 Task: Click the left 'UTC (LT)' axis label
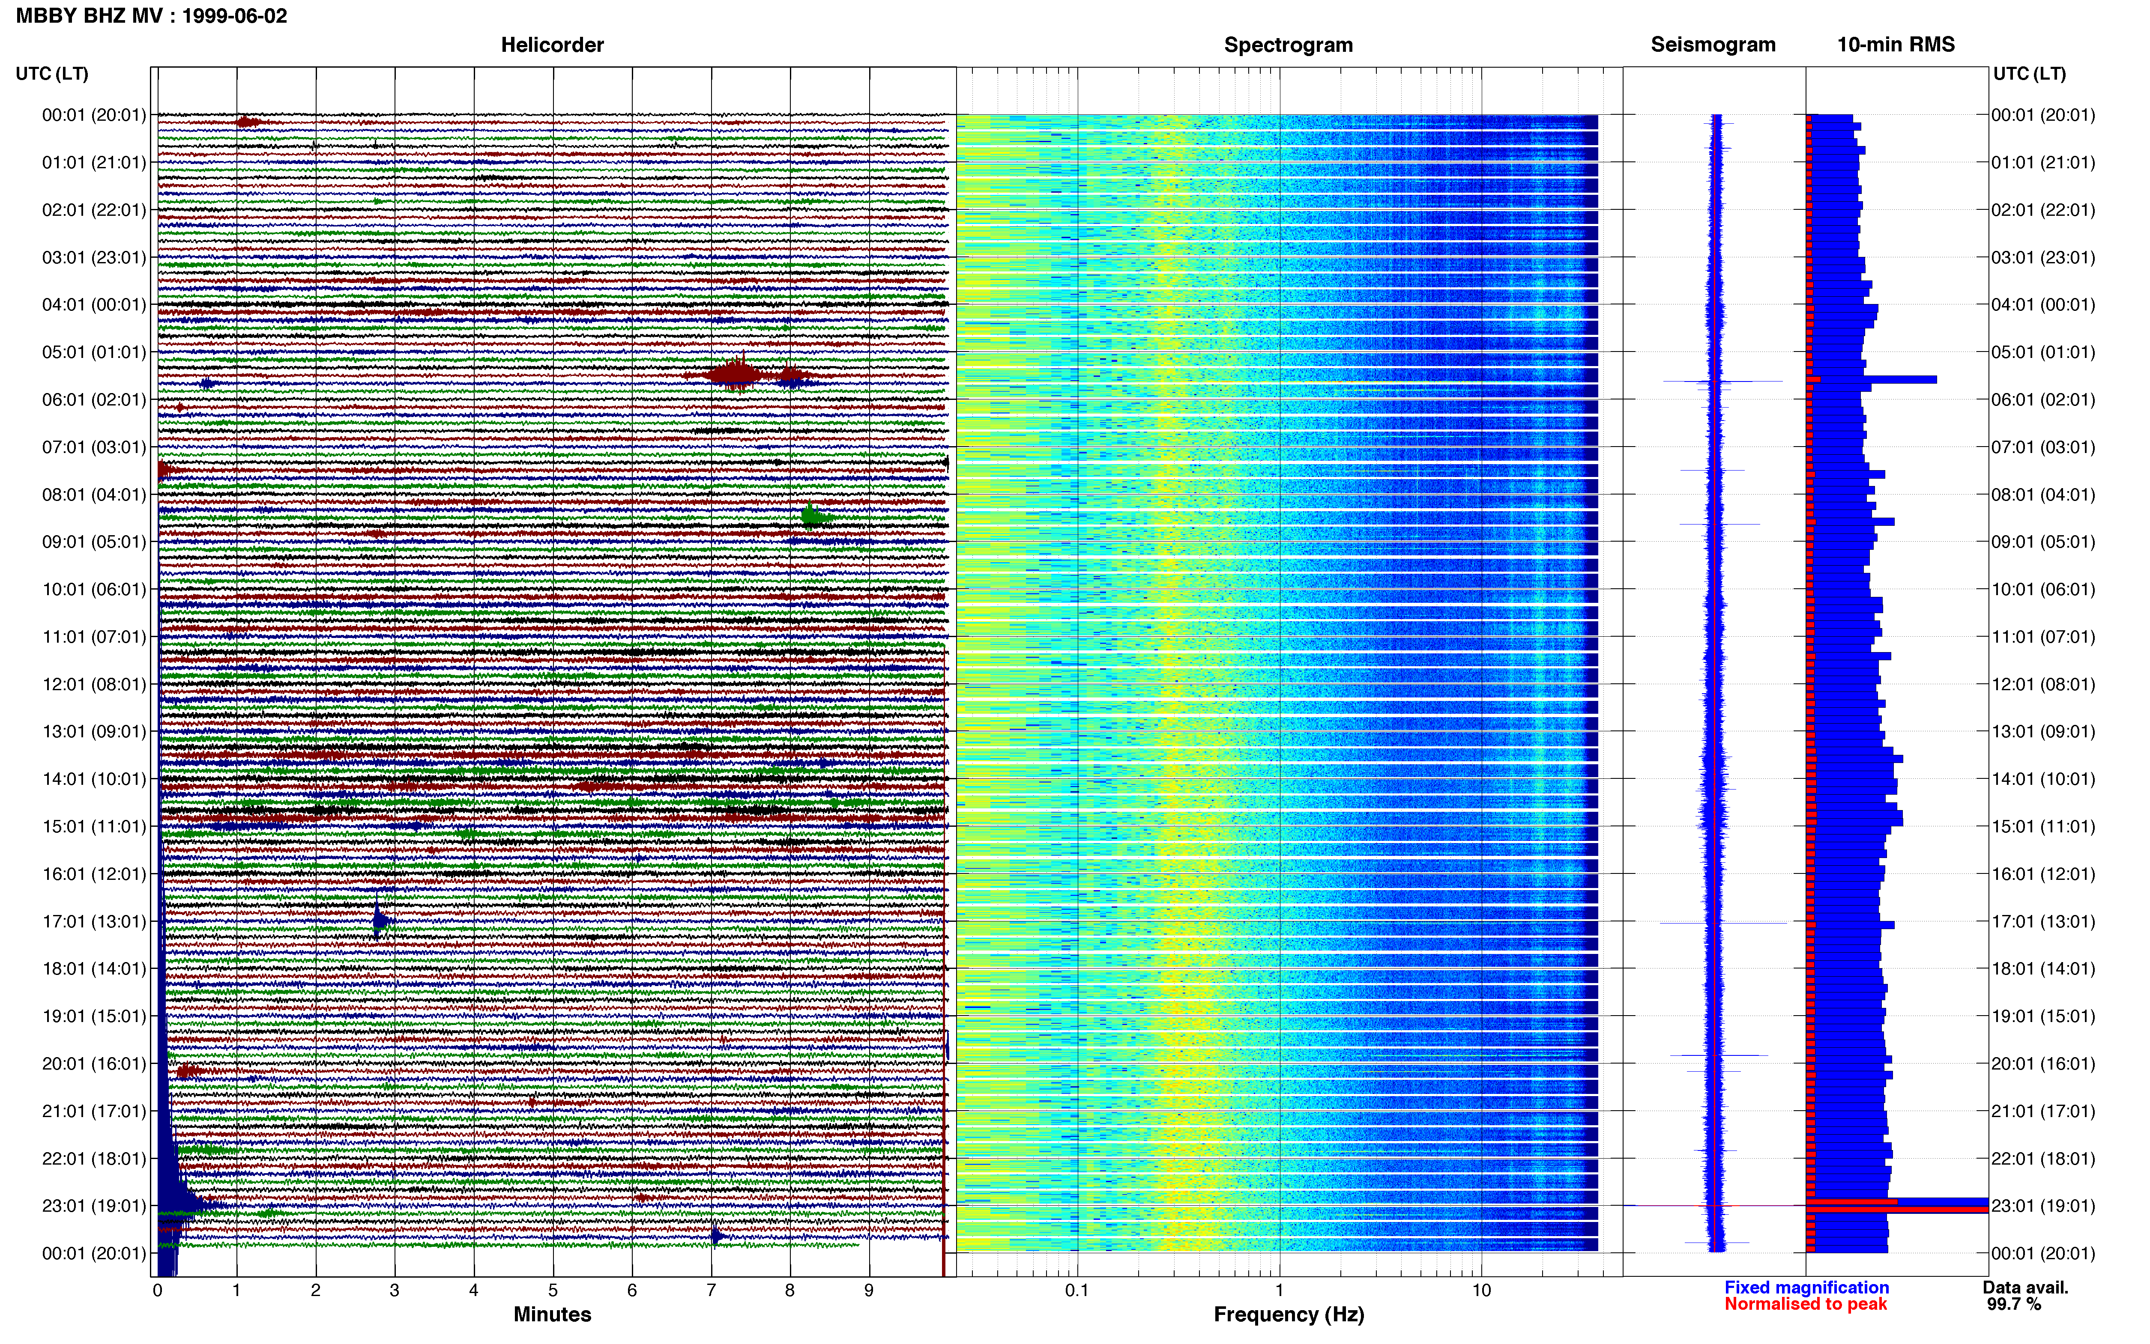click(52, 74)
